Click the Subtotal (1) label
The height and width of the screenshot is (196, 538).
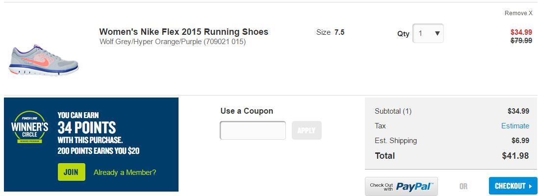tap(393, 111)
